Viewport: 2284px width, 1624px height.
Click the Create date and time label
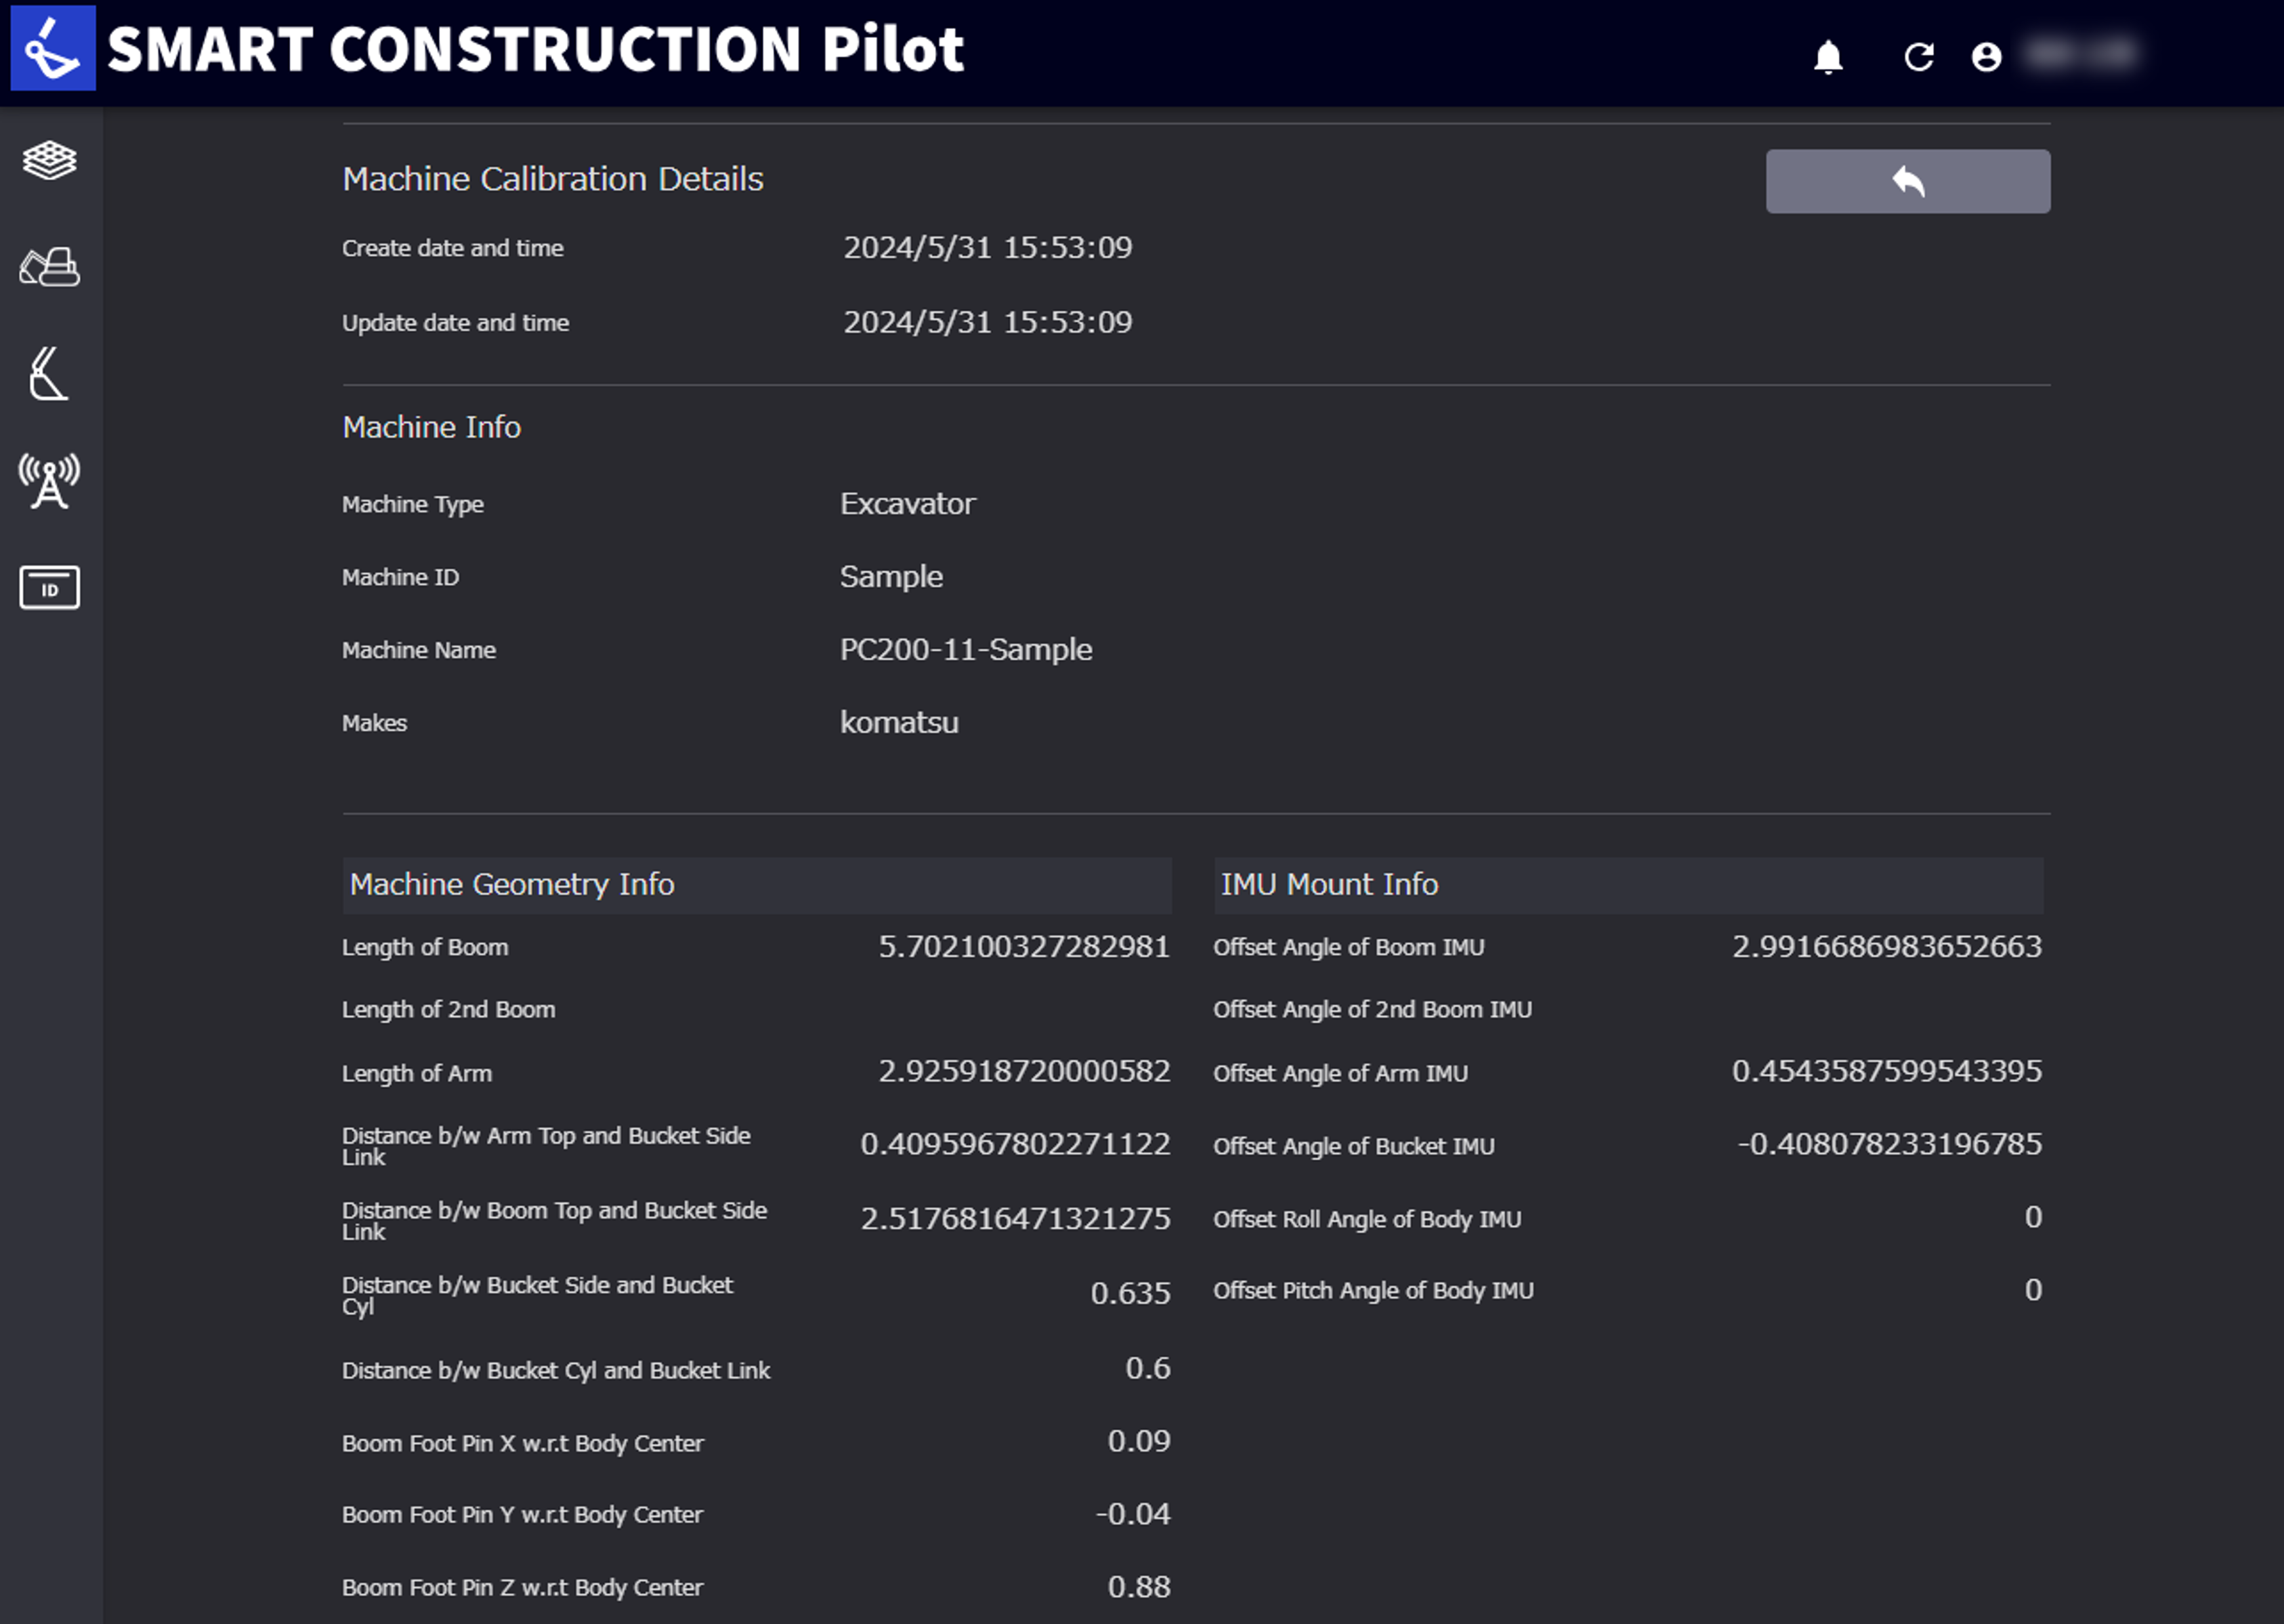[452, 248]
